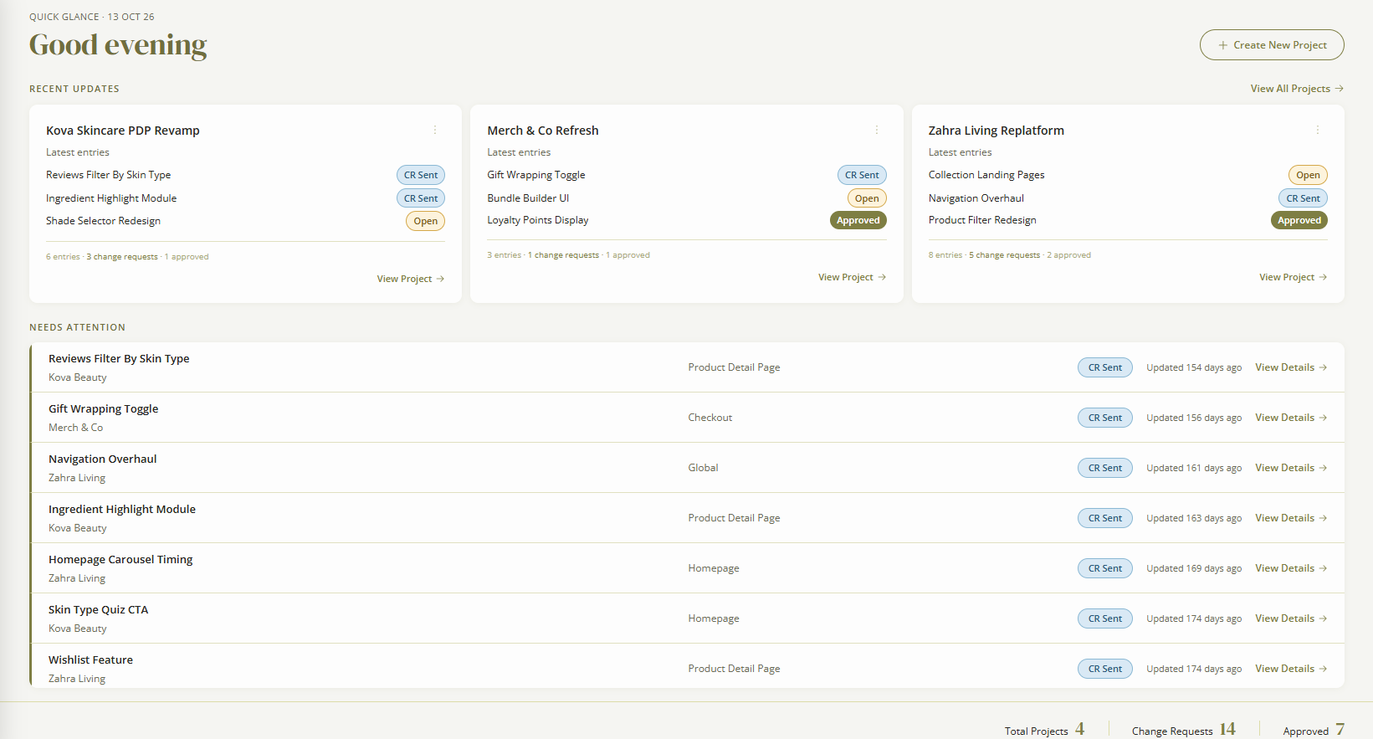Click Product Filter Redesign entry
This screenshot has width=1373, height=739.
982,220
